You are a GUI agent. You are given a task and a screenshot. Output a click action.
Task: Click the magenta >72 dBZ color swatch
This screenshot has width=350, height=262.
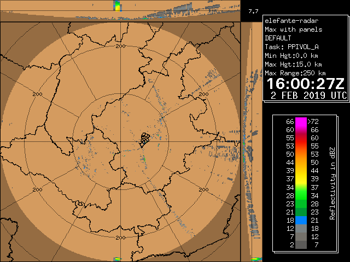(301, 121)
